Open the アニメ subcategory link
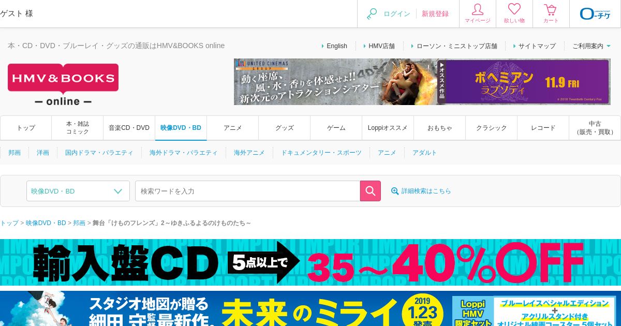Screen dimensions: 621x326 [387, 153]
